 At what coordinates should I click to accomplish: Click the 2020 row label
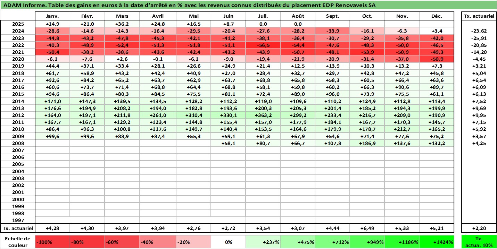[18, 59]
